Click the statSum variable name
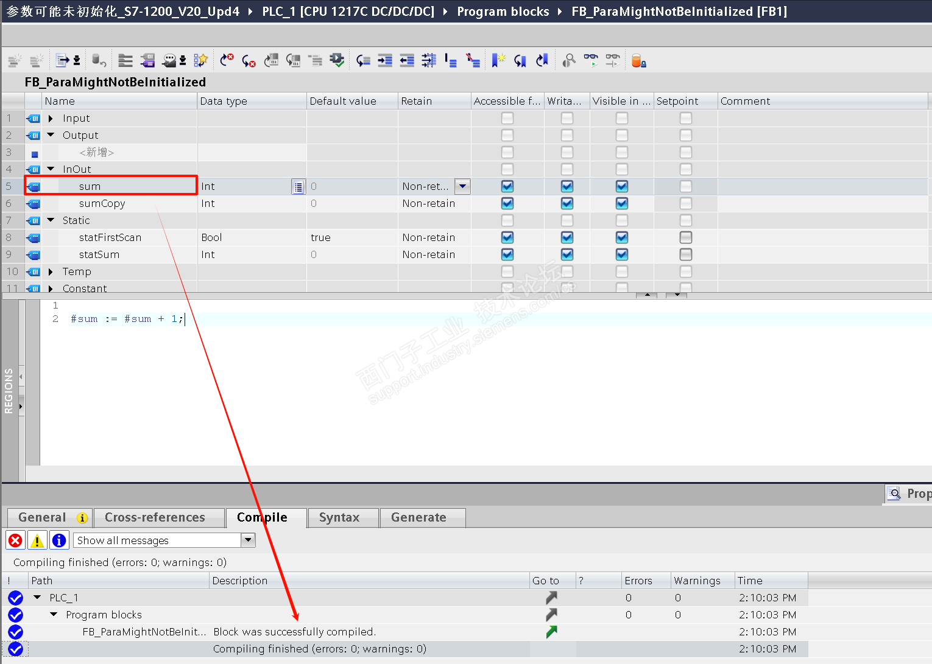 tap(99, 254)
